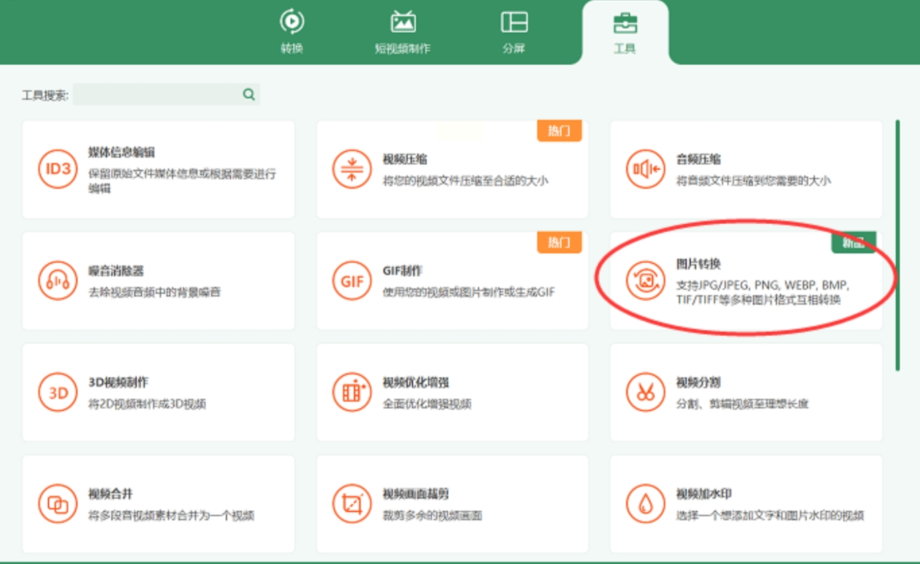Screen dimensions: 920x564
Task: Click the 3D视频制作 icon
Action: pyautogui.click(x=58, y=392)
